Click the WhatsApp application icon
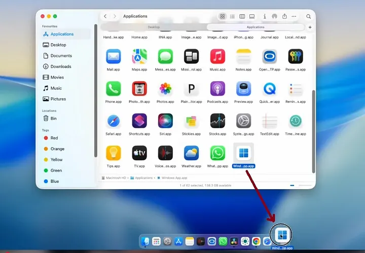 pyautogui.click(x=217, y=153)
